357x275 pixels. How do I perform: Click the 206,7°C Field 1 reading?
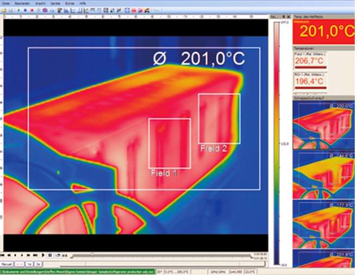(309, 61)
